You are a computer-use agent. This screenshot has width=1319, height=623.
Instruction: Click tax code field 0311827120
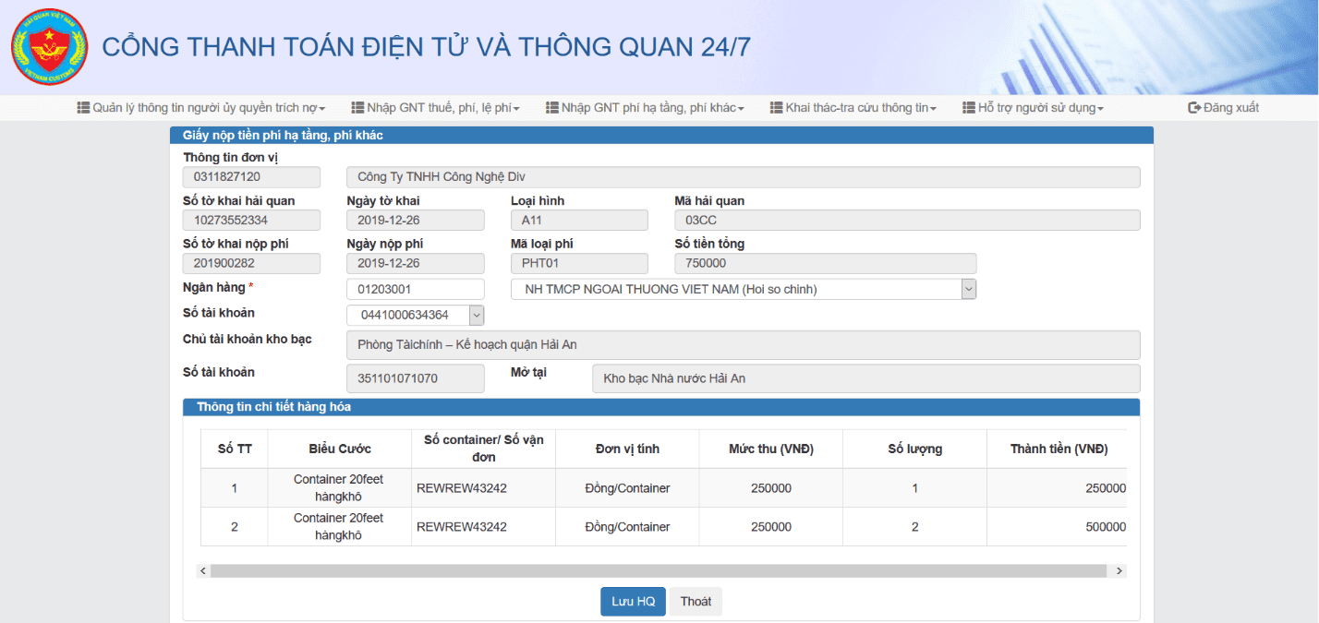(251, 176)
